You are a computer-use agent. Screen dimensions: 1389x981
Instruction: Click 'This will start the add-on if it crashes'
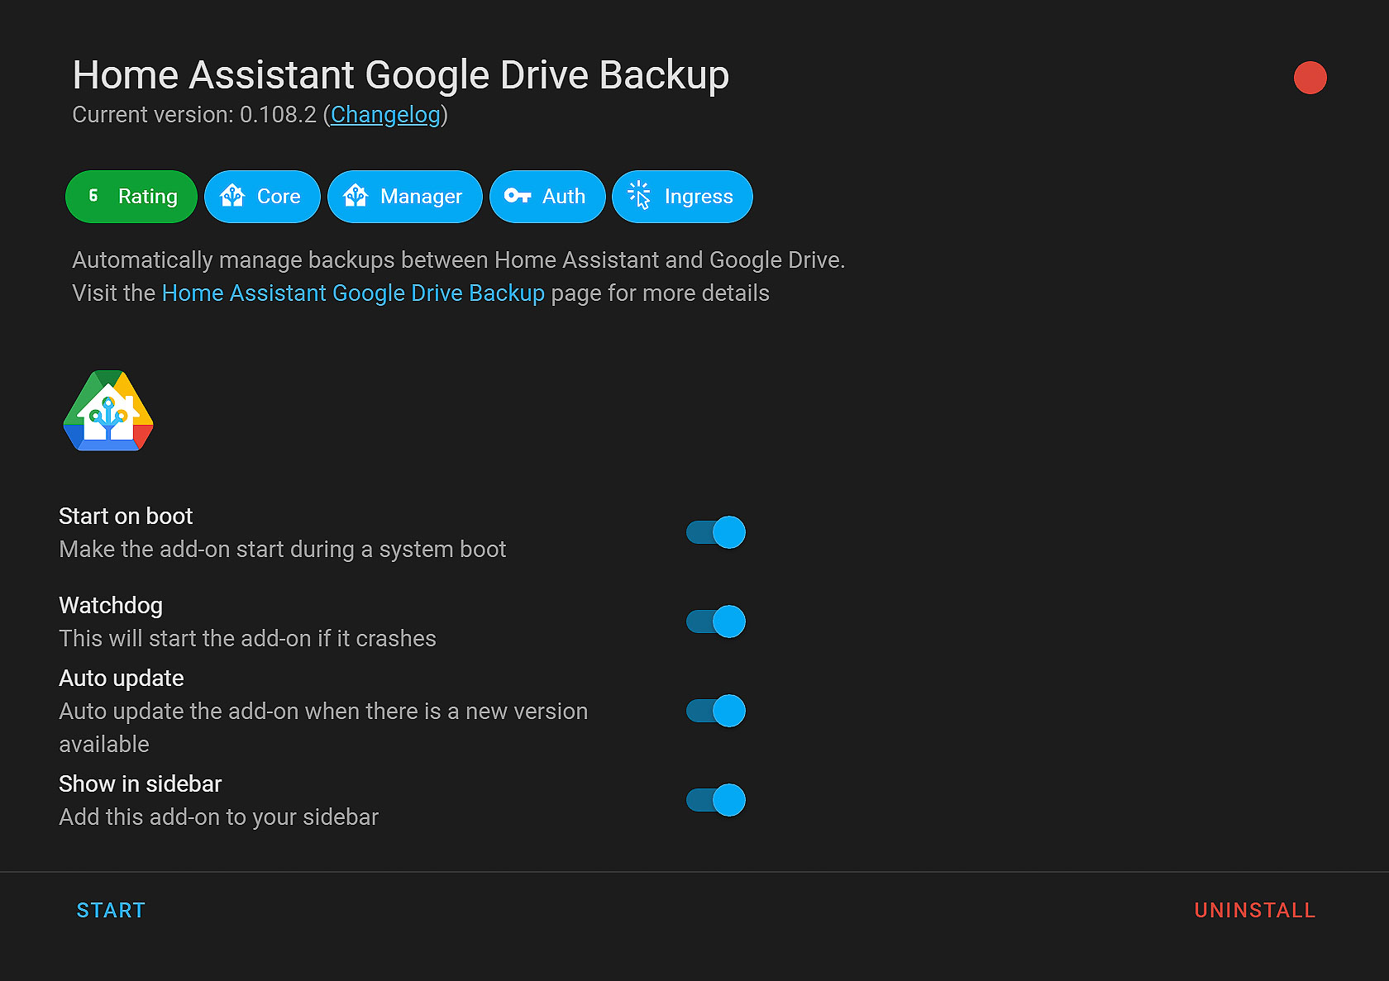coord(248,639)
